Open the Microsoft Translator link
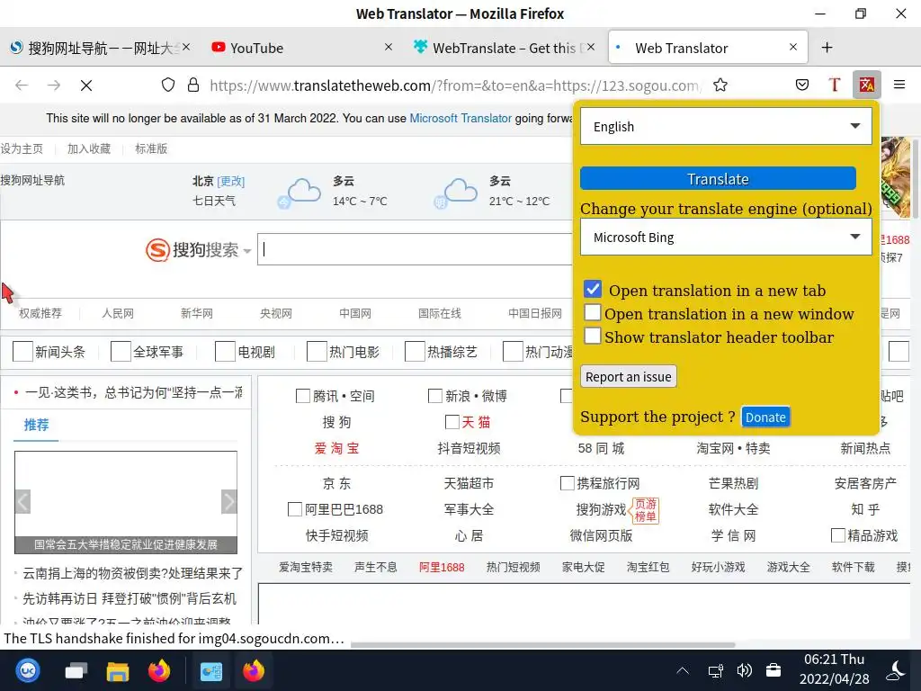This screenshot has height=691, width=921. [x=460, y=118]
